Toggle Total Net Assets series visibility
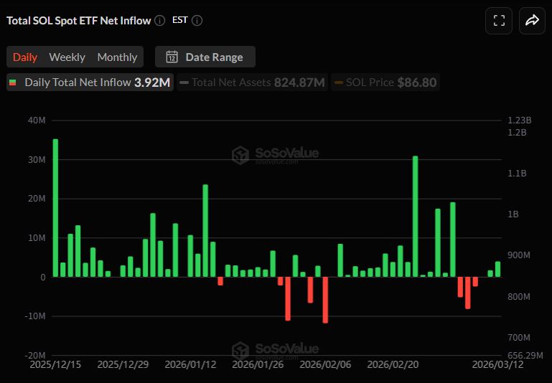This screenshot has height=383, width=552. click(x=252, y=82)
